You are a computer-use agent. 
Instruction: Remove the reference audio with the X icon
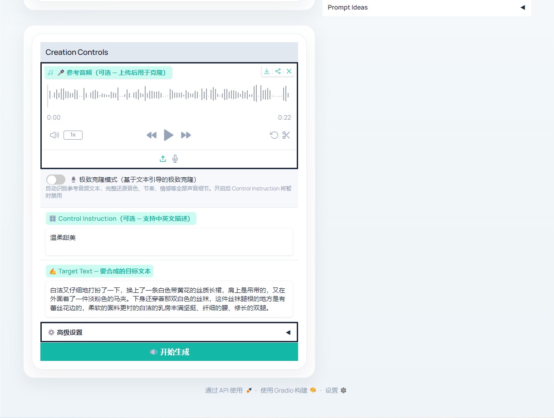pyautogui.click(x=289, y=71)
